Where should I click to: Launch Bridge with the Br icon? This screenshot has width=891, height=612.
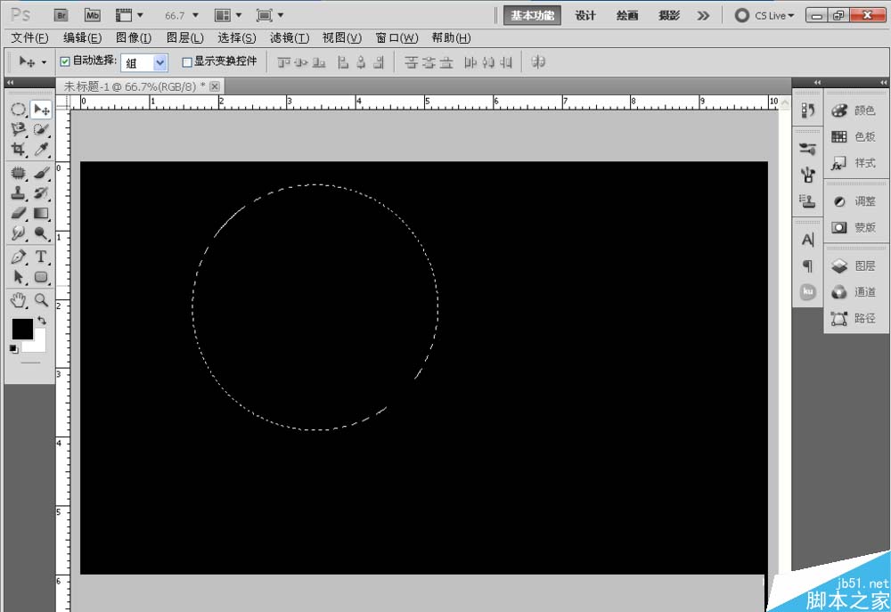point(61,15)
